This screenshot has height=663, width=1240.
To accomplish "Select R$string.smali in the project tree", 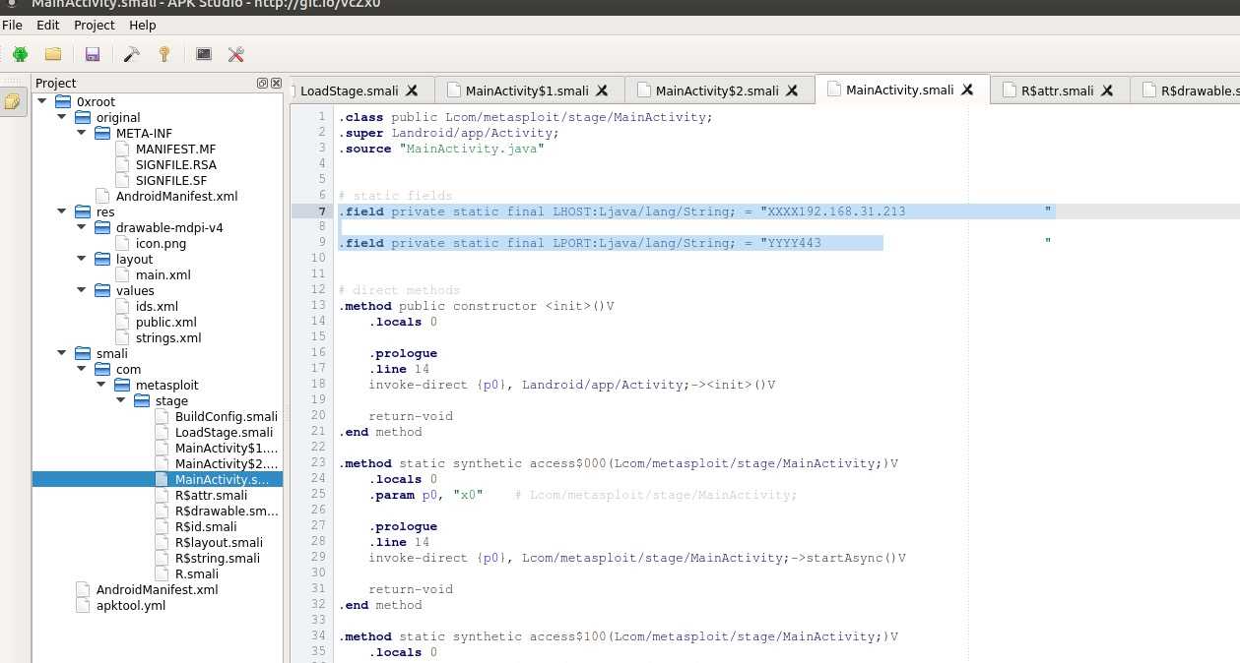I will (x=218, y=558).
